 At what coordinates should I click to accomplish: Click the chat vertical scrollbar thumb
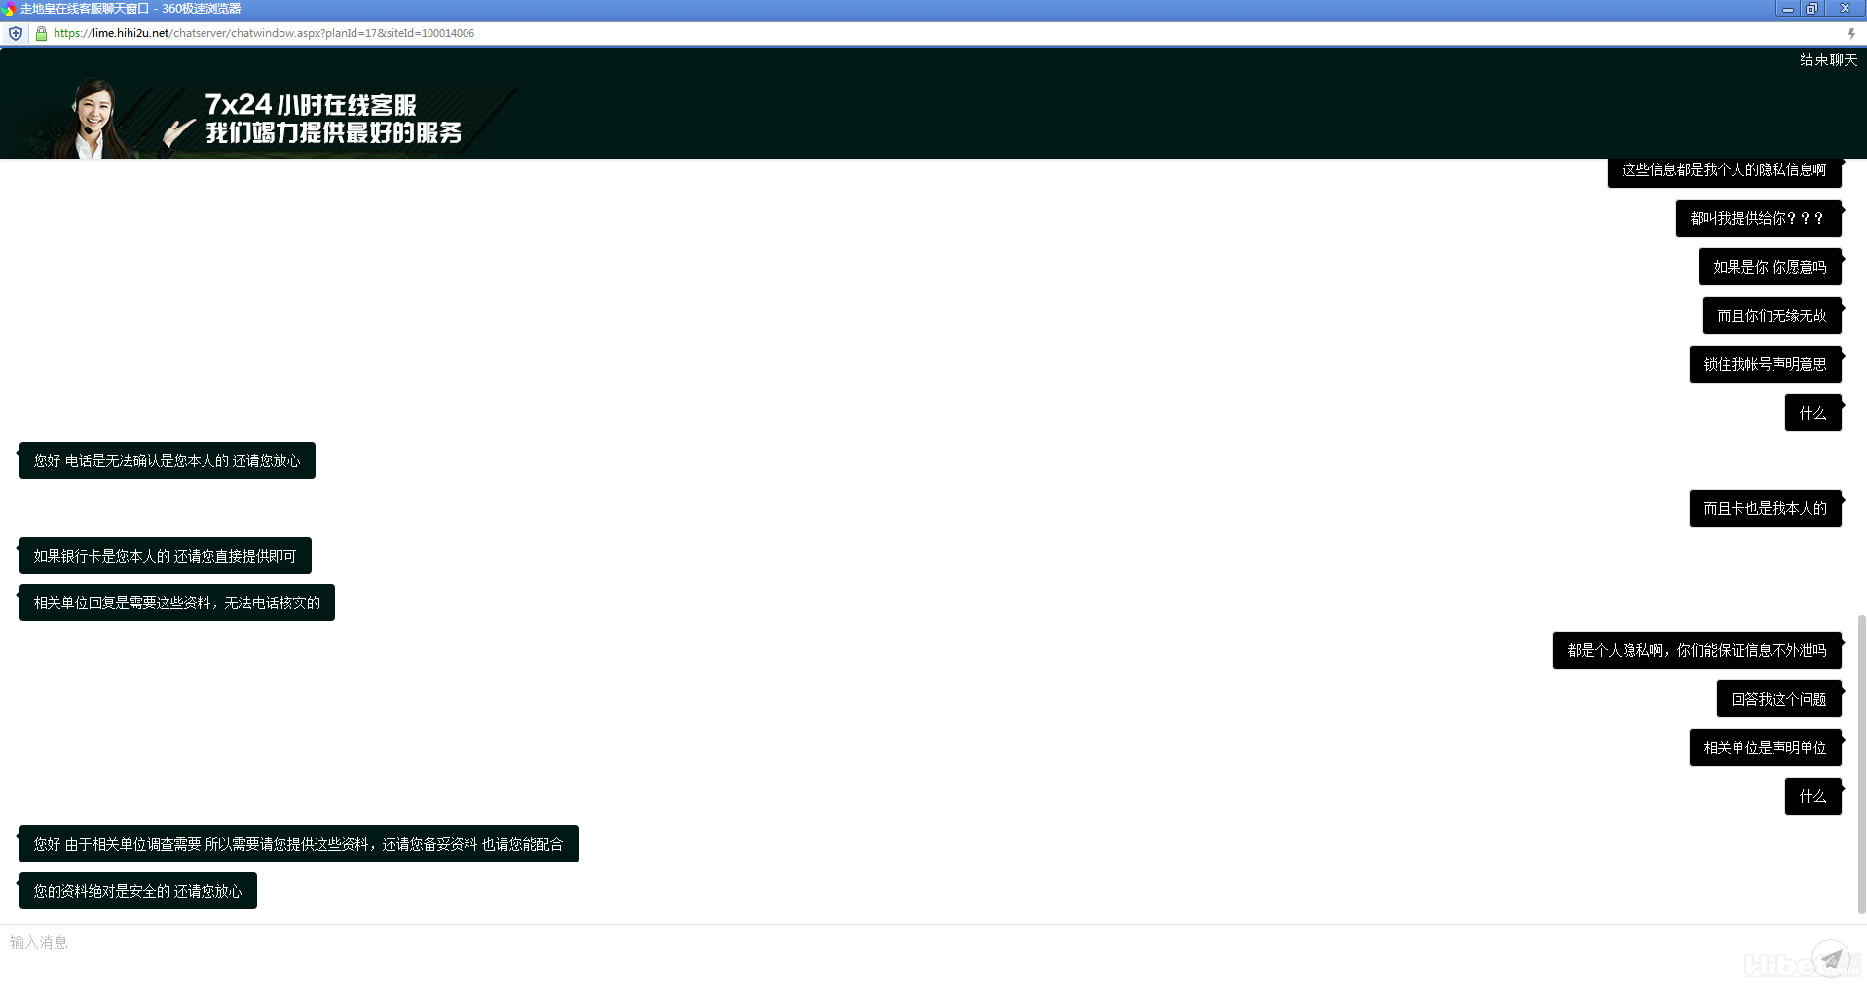click(x=1861, y=764)
